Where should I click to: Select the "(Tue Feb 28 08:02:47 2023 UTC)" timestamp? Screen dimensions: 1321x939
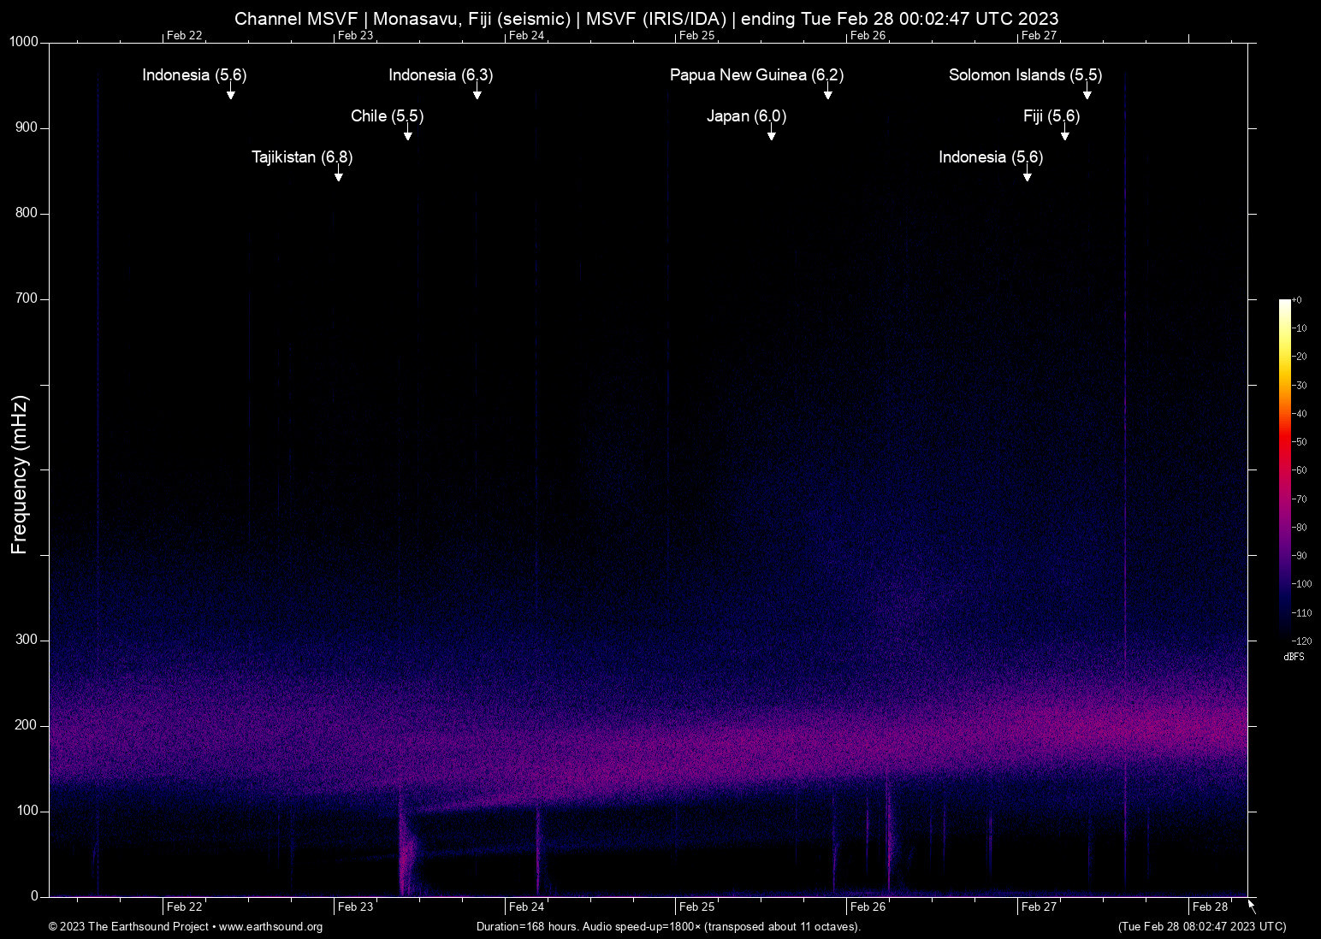click(x=1202, y=927)
